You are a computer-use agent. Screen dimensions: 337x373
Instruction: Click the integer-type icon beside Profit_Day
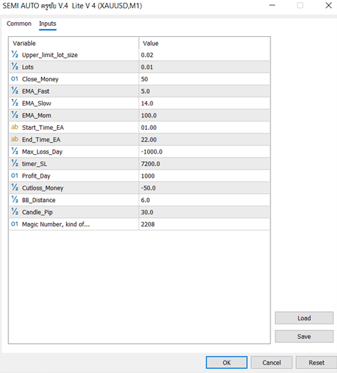coord(15,176)
